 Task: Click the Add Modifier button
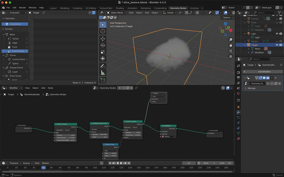coord(262,72)
